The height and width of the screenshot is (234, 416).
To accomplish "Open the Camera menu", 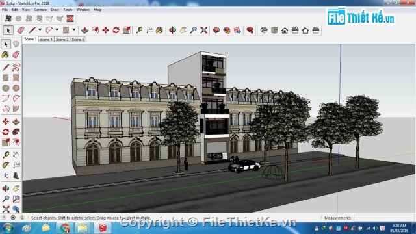I will [x=40, y=10].
